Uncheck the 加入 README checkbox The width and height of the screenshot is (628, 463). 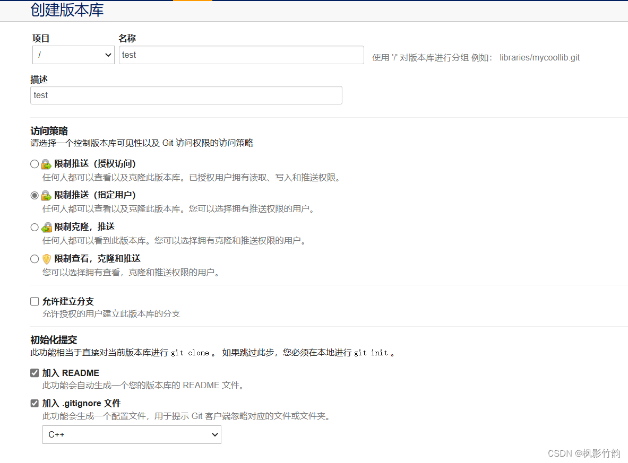34,372
